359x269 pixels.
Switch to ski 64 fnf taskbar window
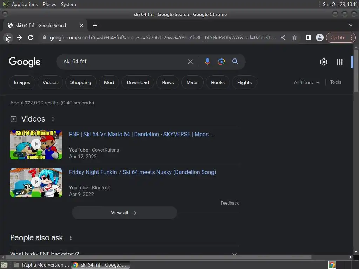(100, 265)
